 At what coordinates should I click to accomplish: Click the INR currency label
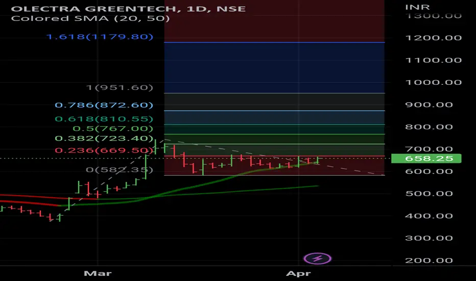click(418, 7)
